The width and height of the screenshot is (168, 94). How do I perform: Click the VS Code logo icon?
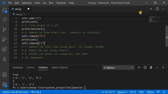pos(3,3)
